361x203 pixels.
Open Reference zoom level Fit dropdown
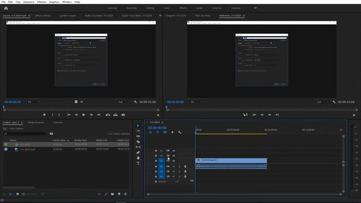click(197, 101)
